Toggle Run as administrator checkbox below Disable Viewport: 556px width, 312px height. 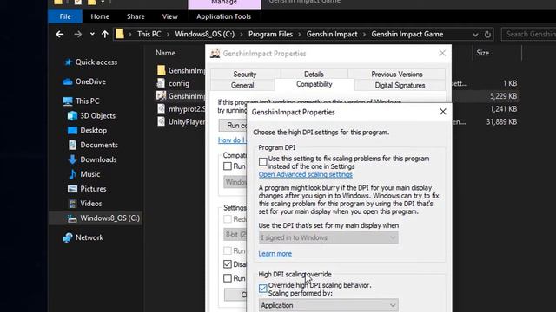[228, 278]
